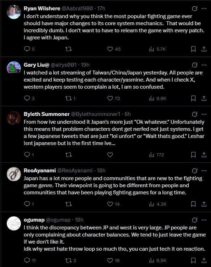Like Gary Liu@'s tweet
Screen dimensions: 211x267
(x=110, y=98)
